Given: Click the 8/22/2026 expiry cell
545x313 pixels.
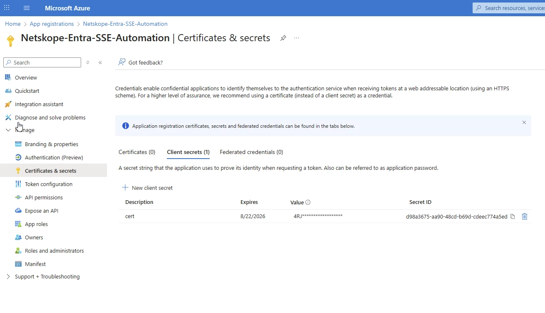Looking at the screenshot, I should coord(253,216).
